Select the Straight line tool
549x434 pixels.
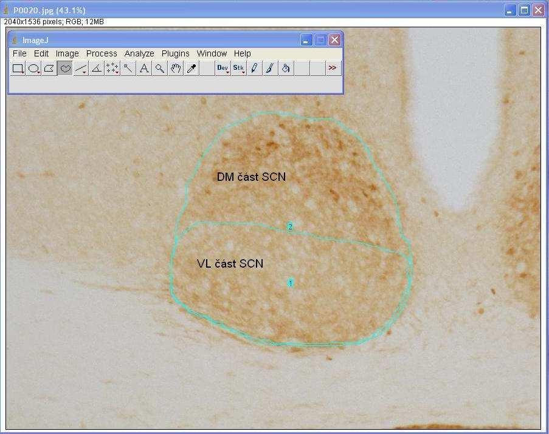pyautogui.click(x=81, y=68)
